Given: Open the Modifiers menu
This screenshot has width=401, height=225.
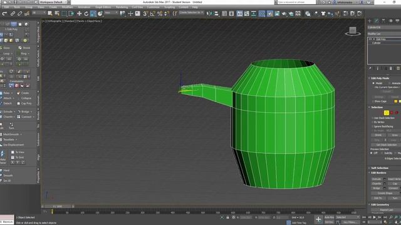Looking at the screenshot, I should point(67,7).
